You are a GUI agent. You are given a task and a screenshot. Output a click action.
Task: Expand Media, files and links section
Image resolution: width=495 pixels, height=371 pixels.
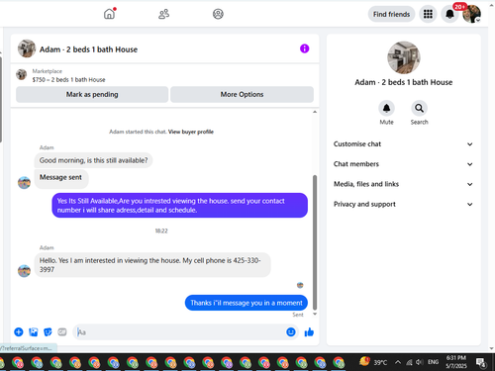pos(403,184)
